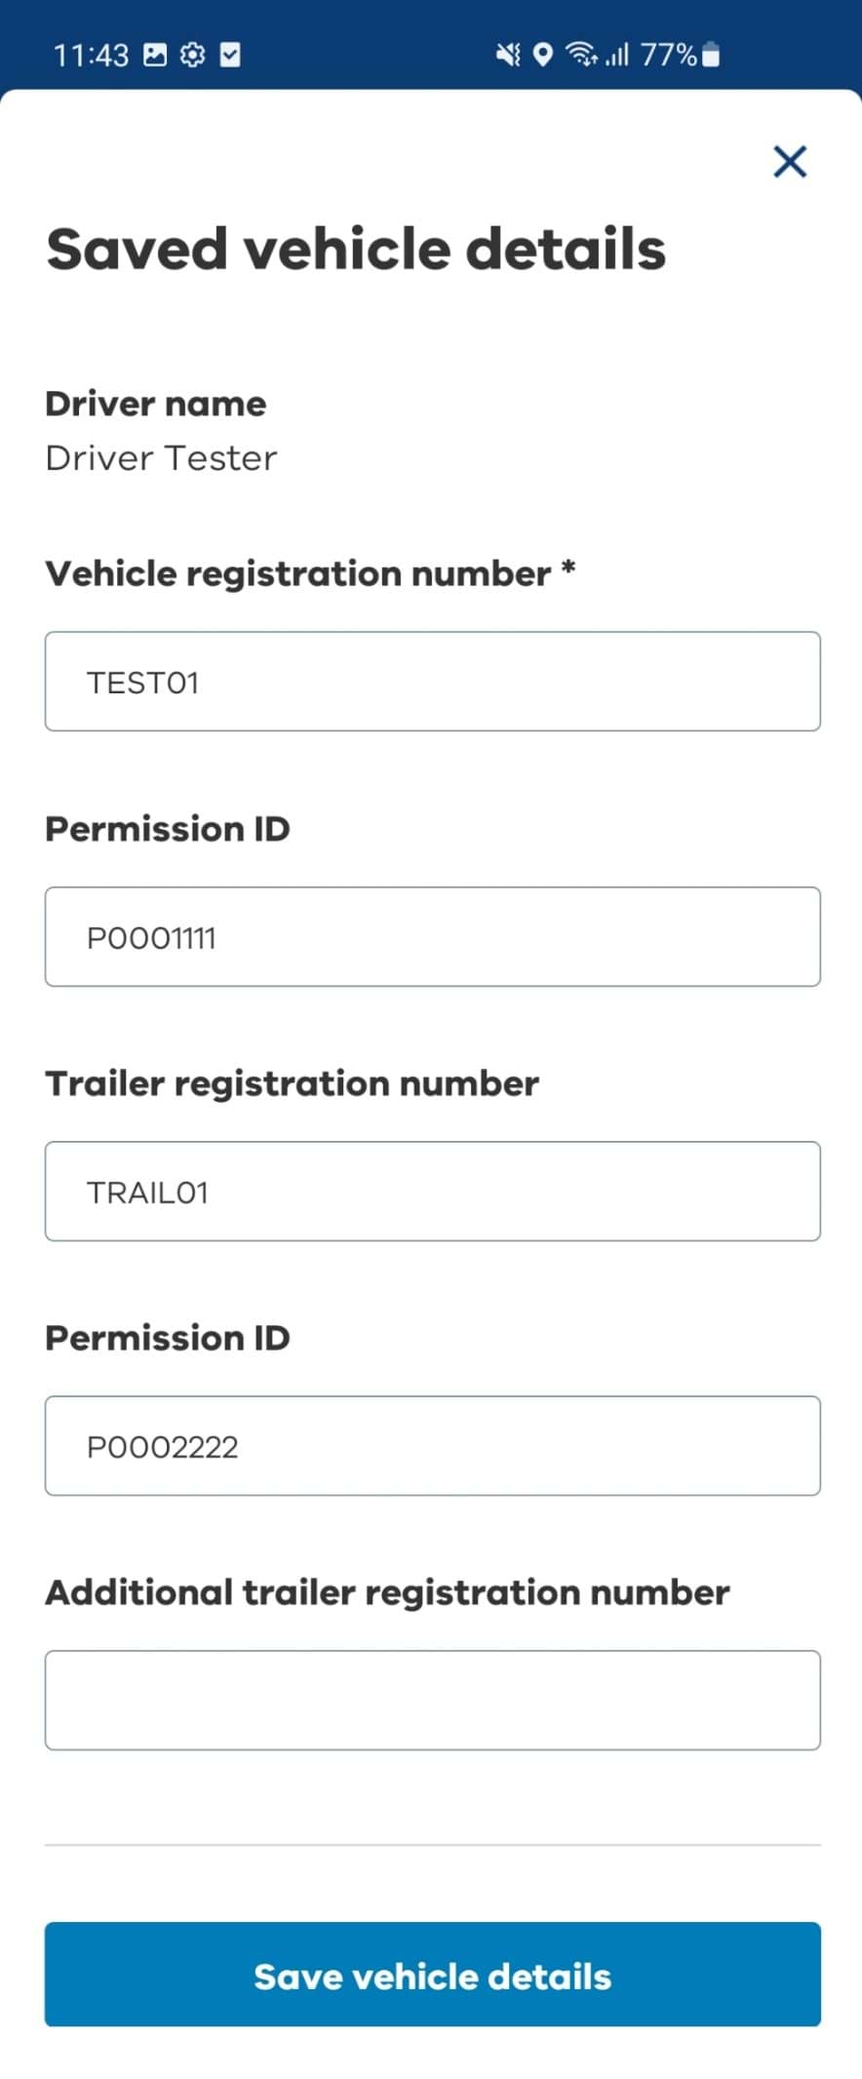The image size is (862, 2079).
Task: Edit the Trailer registration number field TRAIL01
Action: click(x=432, y=1192)
